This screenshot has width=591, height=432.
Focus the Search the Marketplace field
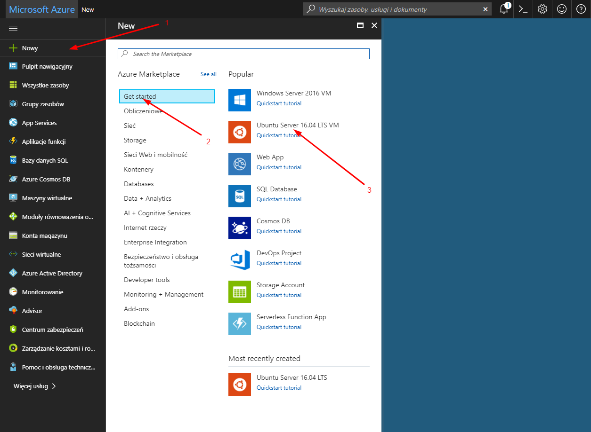pos(243,54)
